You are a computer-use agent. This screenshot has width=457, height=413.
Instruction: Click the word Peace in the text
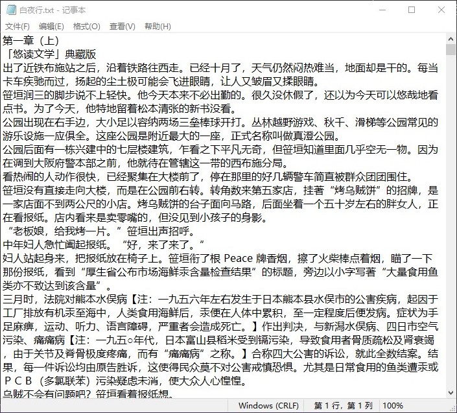point(238,259)
